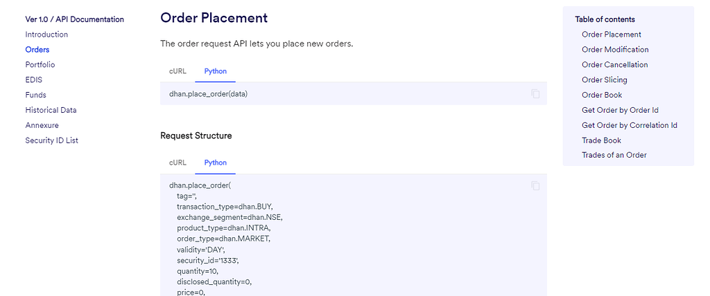
Task: Switch to cURL tab under Request Structure
Action: (177, 163)
